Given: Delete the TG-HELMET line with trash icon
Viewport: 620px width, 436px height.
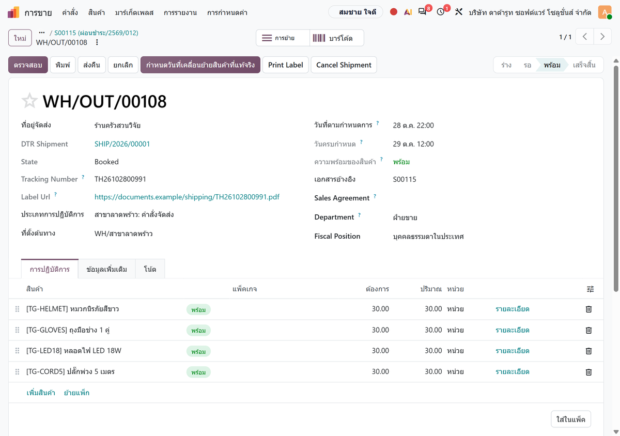Looking at the screenshot, I should click(x=588, y=309).
